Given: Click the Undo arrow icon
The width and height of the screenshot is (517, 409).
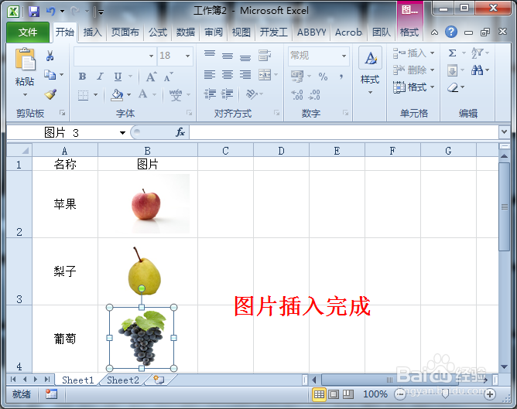Looking at the screenshot, I should 50,12.
